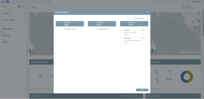Viewport: 204px width, 99px height.
Task: Click the refresh icon beside aruba
Action: click(124, 30)
